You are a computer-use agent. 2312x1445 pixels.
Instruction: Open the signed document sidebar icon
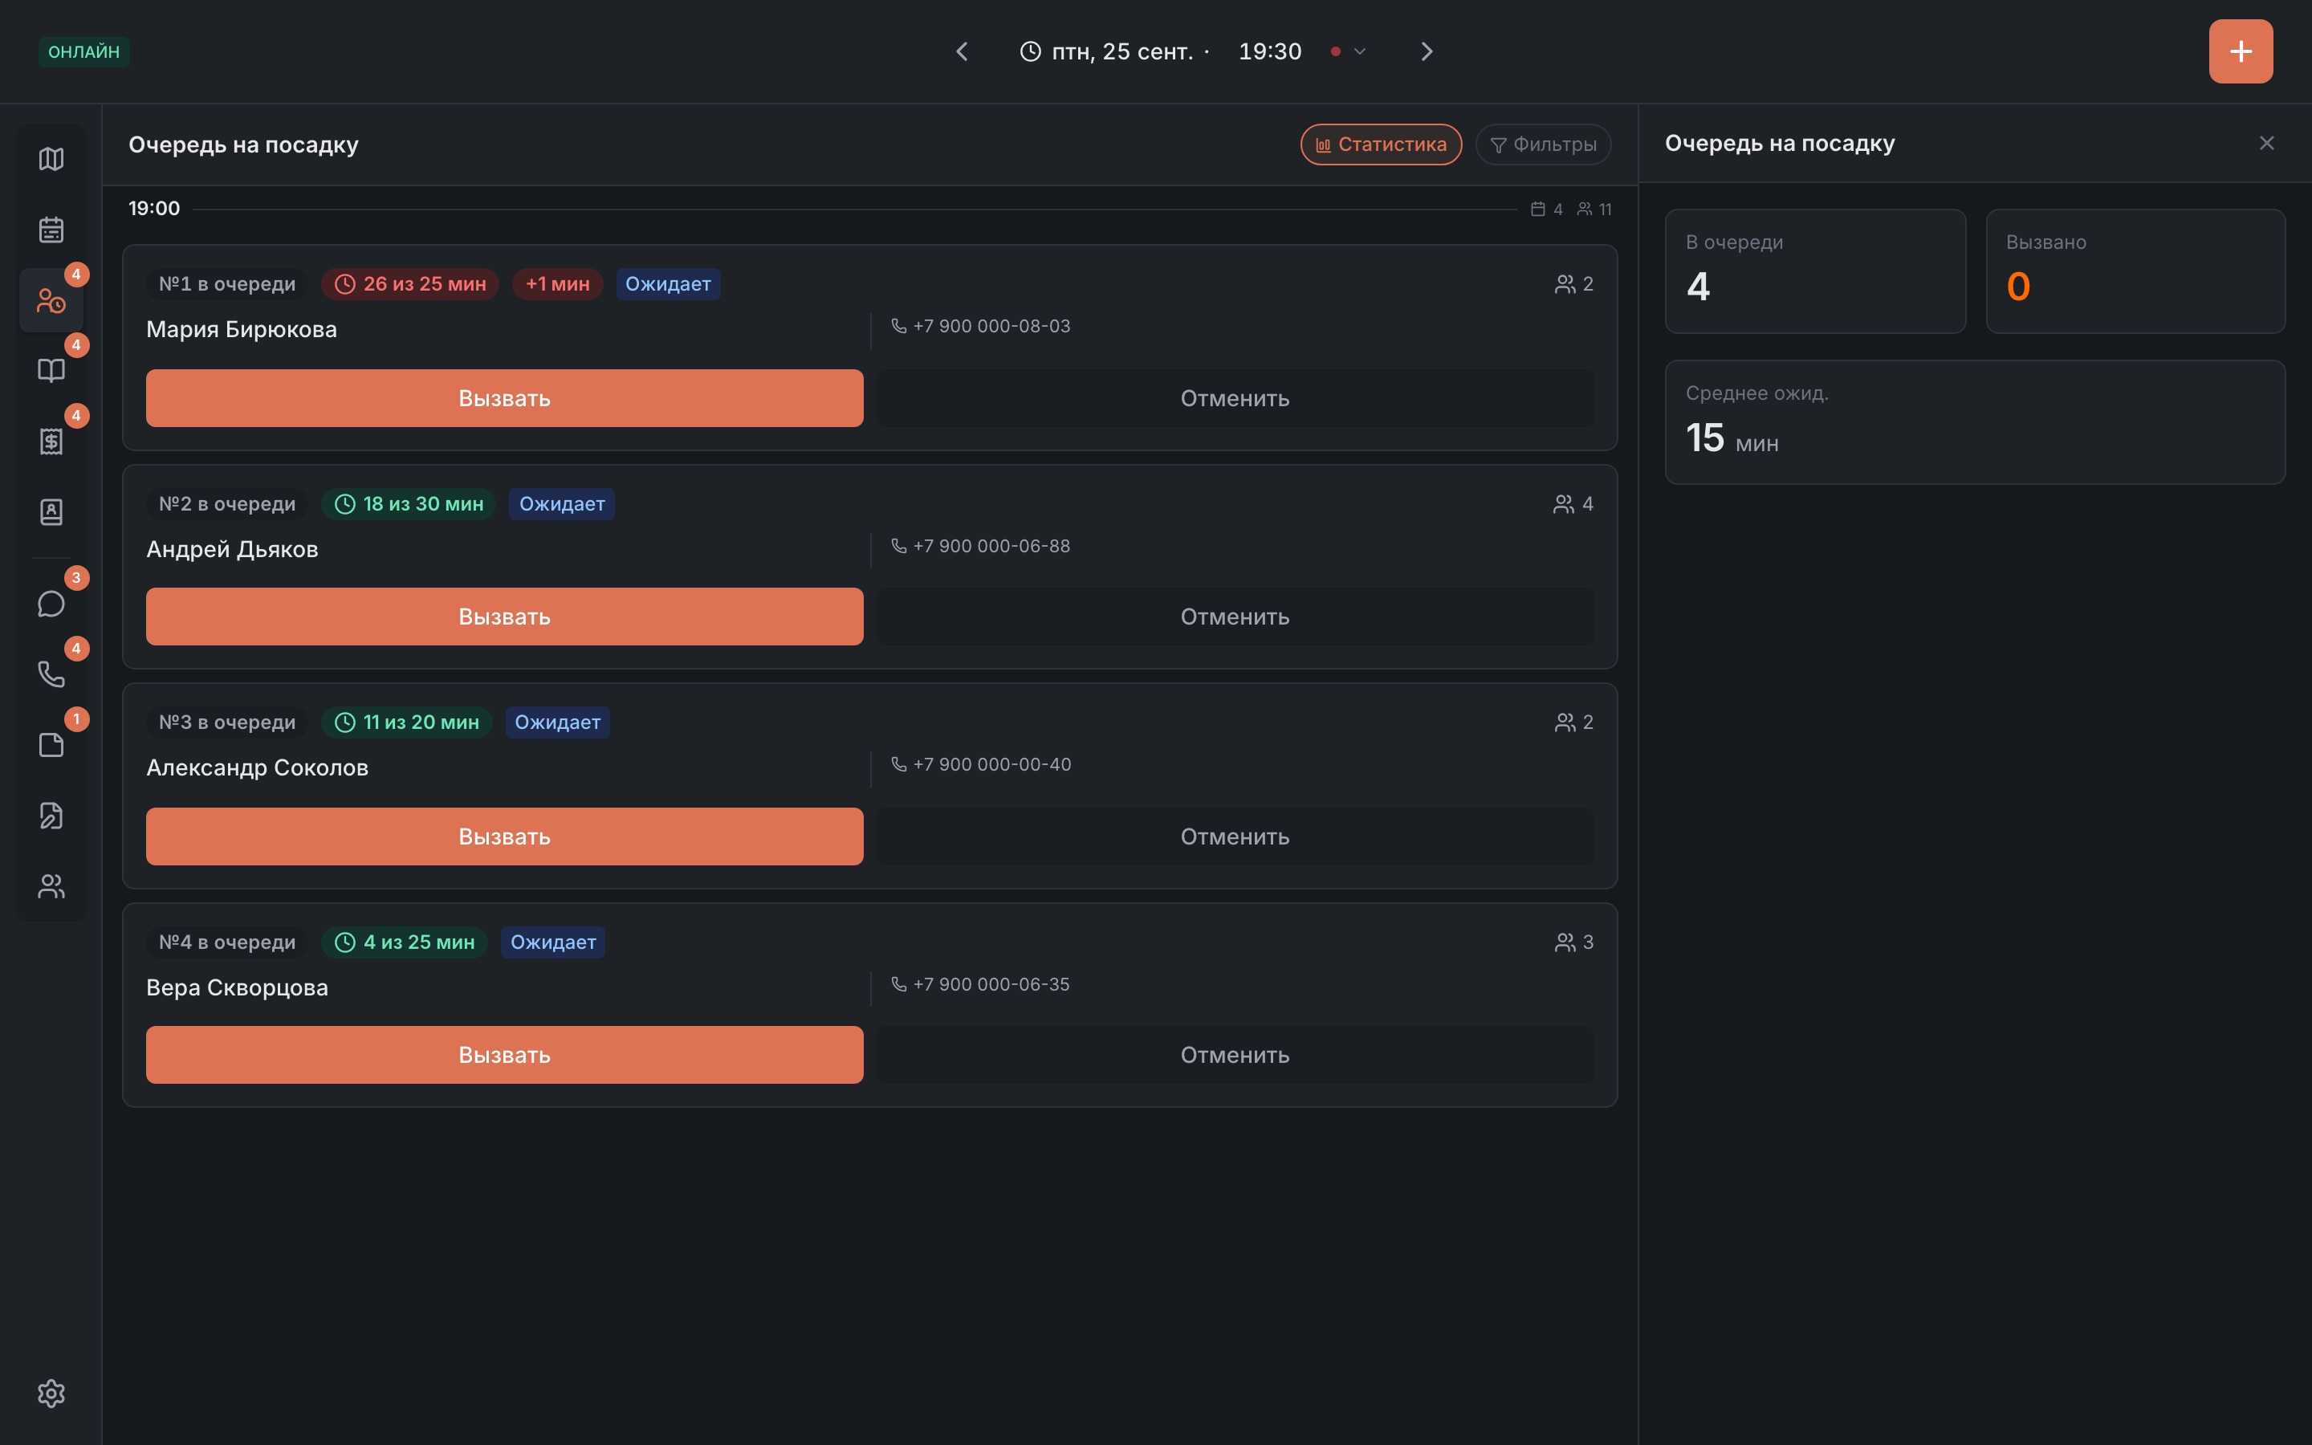pyautogui.click(x=51, y=816)
